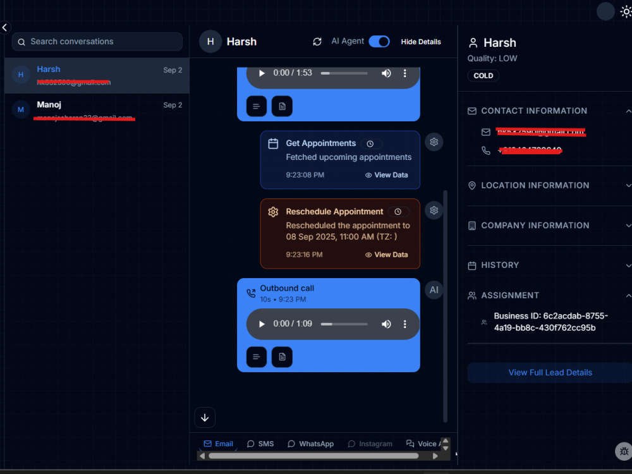
Task: Mute the 1:09 outbound call recording
Action: point(386,324)
